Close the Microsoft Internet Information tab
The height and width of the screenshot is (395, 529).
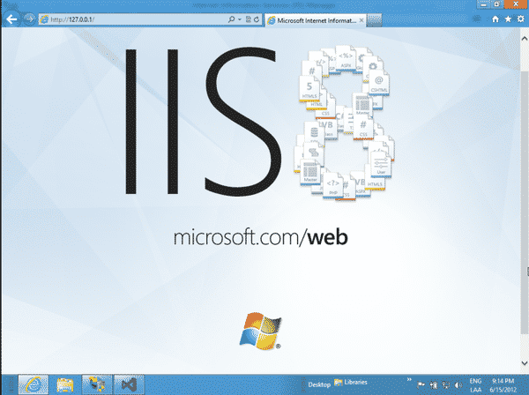click(361, 20)
